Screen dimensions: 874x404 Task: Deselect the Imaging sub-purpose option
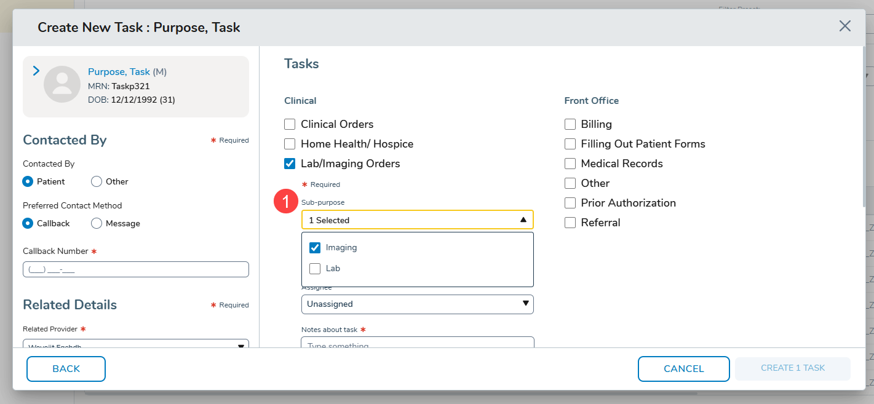[x=315, y=248]
